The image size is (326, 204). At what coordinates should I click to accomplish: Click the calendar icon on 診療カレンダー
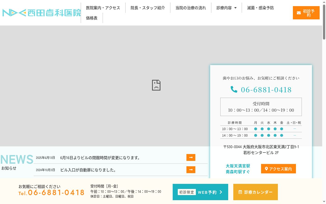(x=240, y=192)
